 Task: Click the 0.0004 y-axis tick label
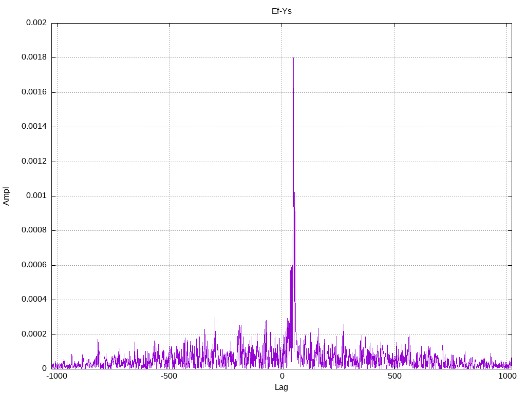34,300
